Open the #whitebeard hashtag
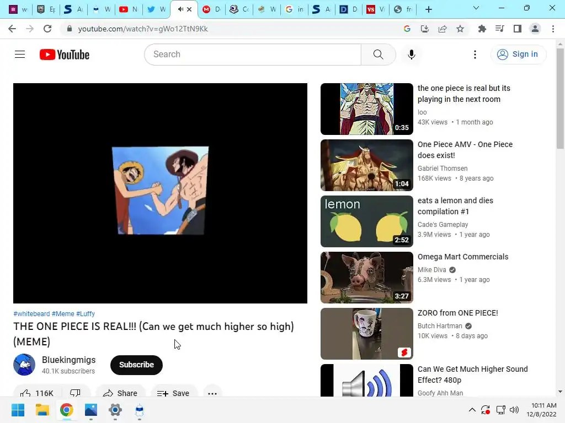 click(31, 313)
